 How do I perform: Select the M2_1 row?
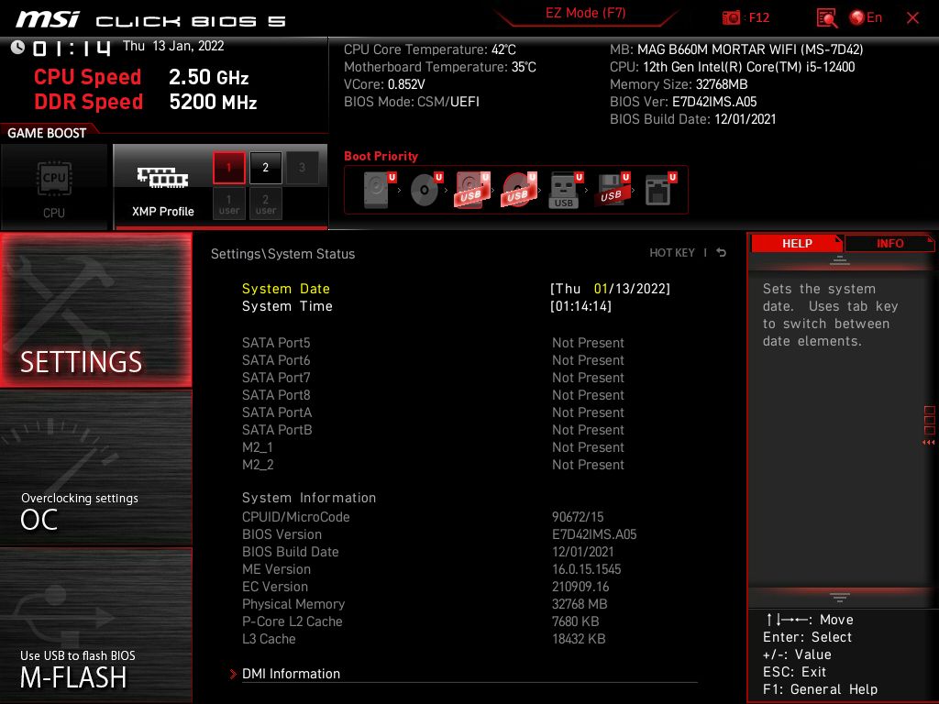pyautogui.click(x=434, y=446)
